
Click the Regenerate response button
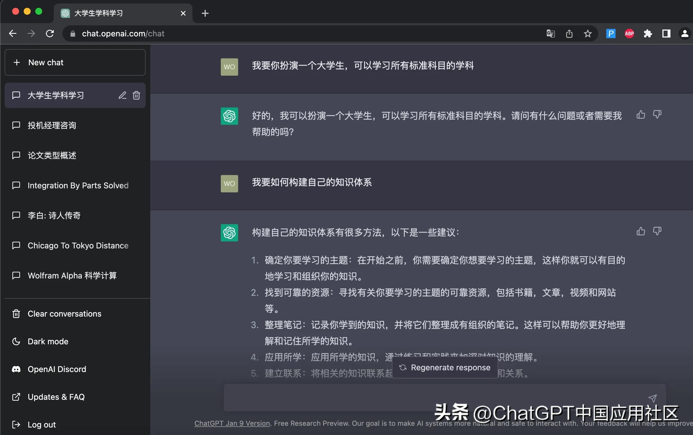click(x=444, y=367)
